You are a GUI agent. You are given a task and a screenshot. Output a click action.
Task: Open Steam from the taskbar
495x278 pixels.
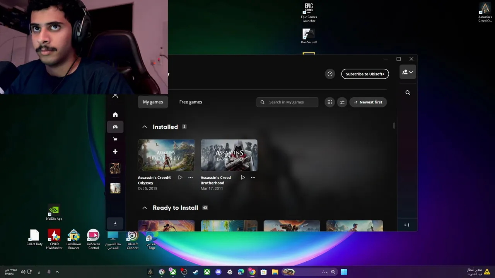(196, 272)
